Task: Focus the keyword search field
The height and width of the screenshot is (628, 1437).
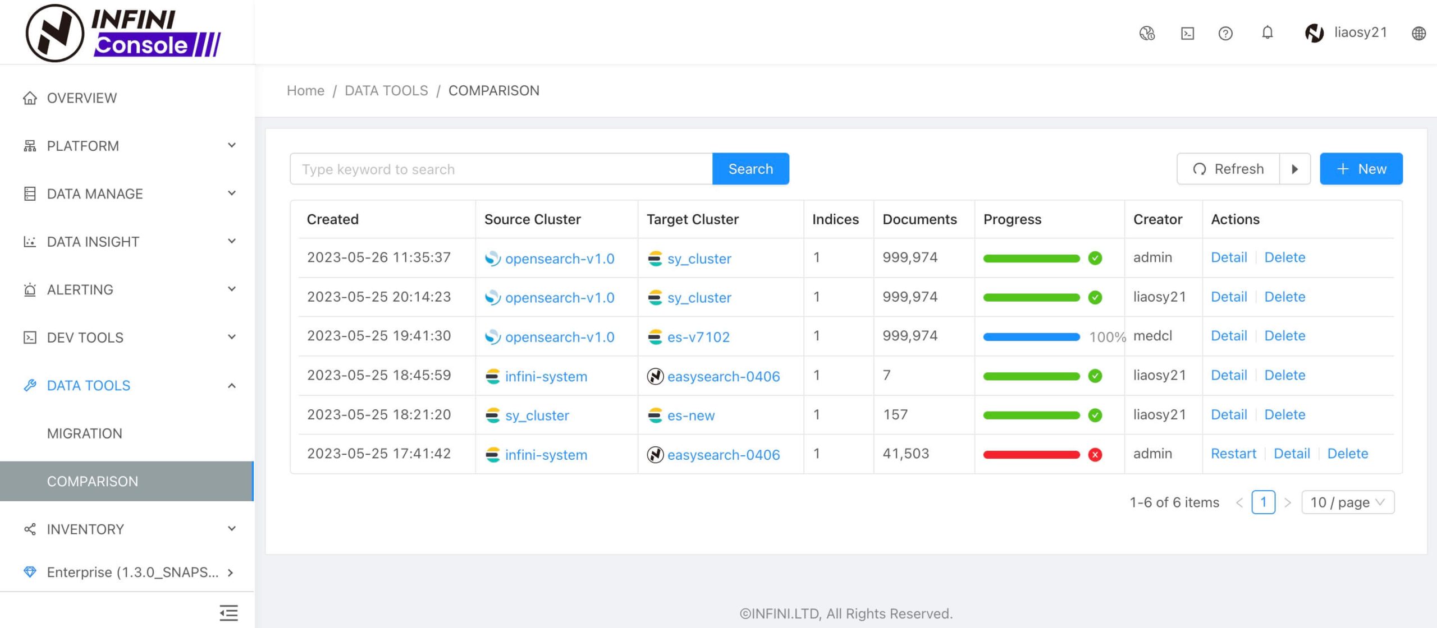Action: click(501, 169)
